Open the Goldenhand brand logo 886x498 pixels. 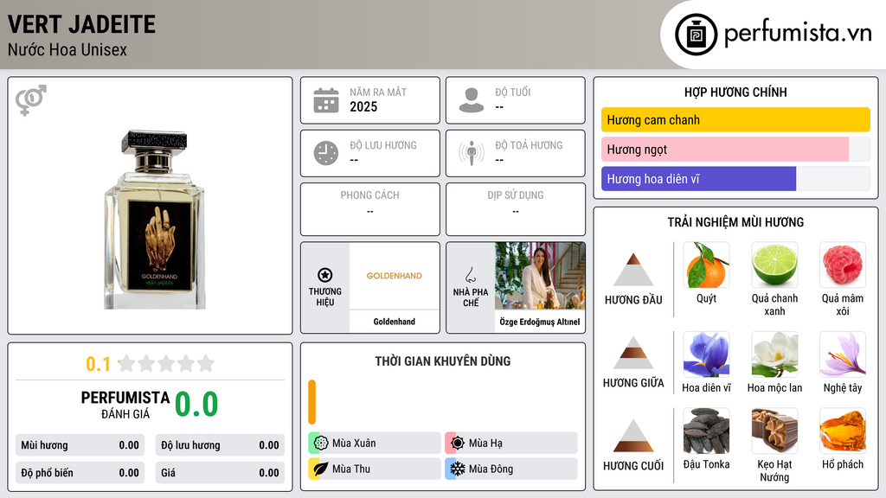click(x=395, y=276)
